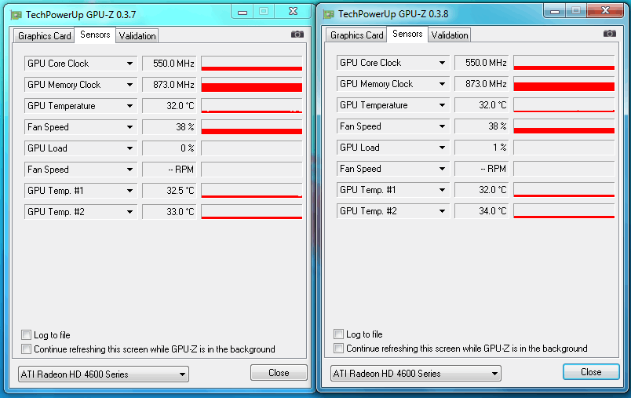
Task: Click the camera screenshot icon in GPU-Z 0.3.8
Action: 610,34
